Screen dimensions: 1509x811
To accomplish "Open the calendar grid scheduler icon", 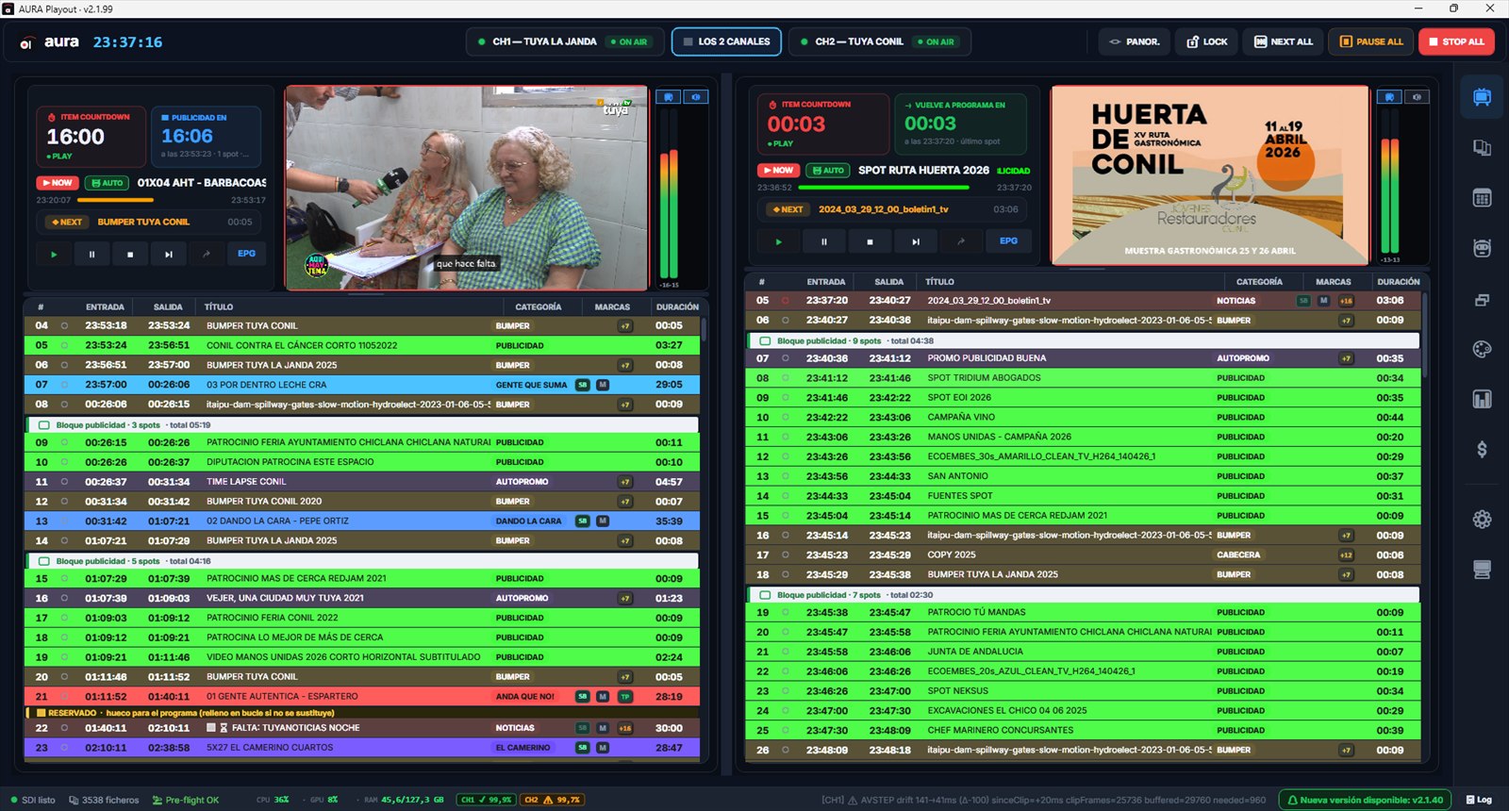I will pos(1482,198).
